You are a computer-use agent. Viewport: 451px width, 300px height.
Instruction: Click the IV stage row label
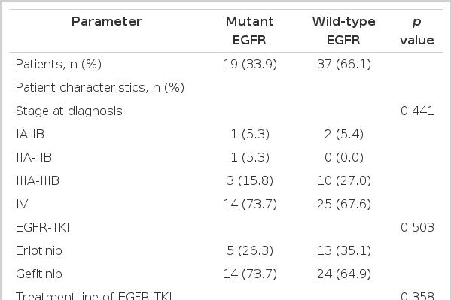(22, 204)
